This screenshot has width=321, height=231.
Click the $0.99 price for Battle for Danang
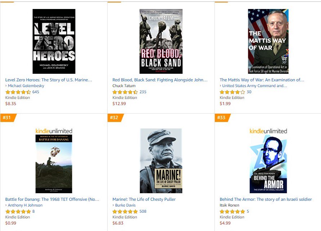point(11,223)
